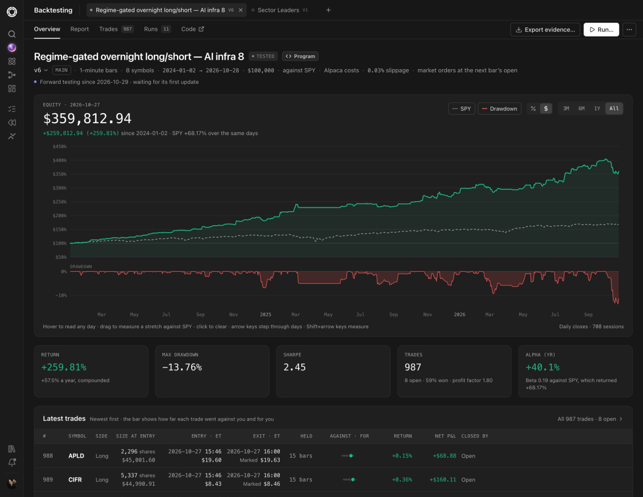
Task: Close the Regime-gated overnight tab
Action: pos(241,10)
